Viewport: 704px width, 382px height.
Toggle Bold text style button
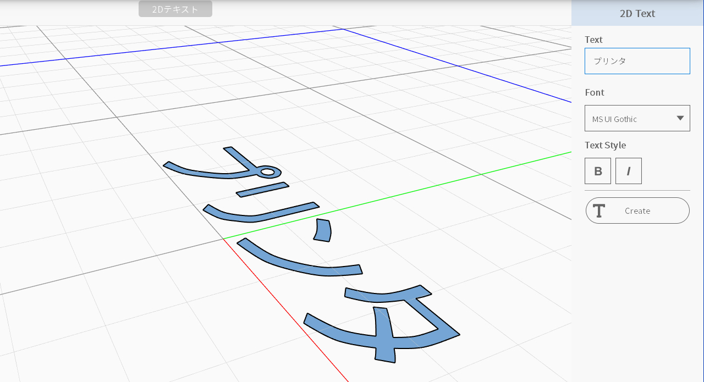coord(598,171)
